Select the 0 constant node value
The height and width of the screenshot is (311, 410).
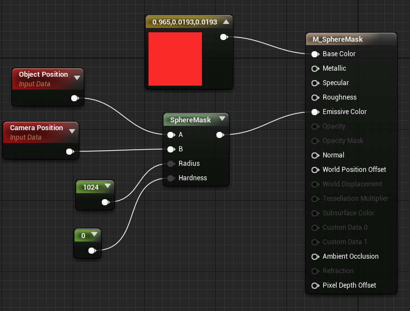83,236
